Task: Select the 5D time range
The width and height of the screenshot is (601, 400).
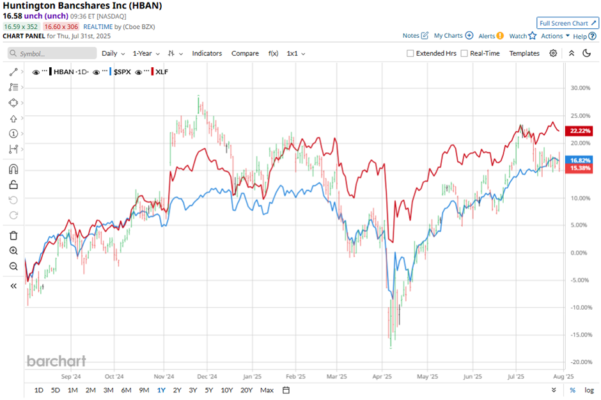Action: click(x=56, y=390)
